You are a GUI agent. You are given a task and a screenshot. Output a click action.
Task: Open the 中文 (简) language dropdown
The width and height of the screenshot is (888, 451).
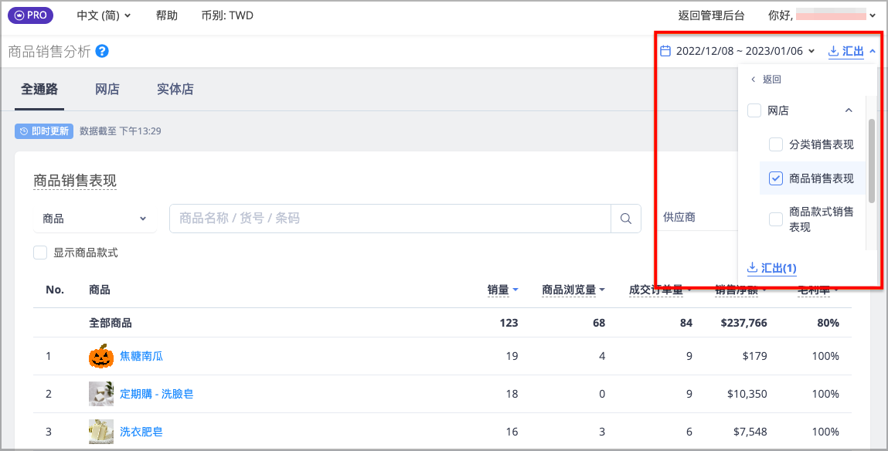point(104,15)
